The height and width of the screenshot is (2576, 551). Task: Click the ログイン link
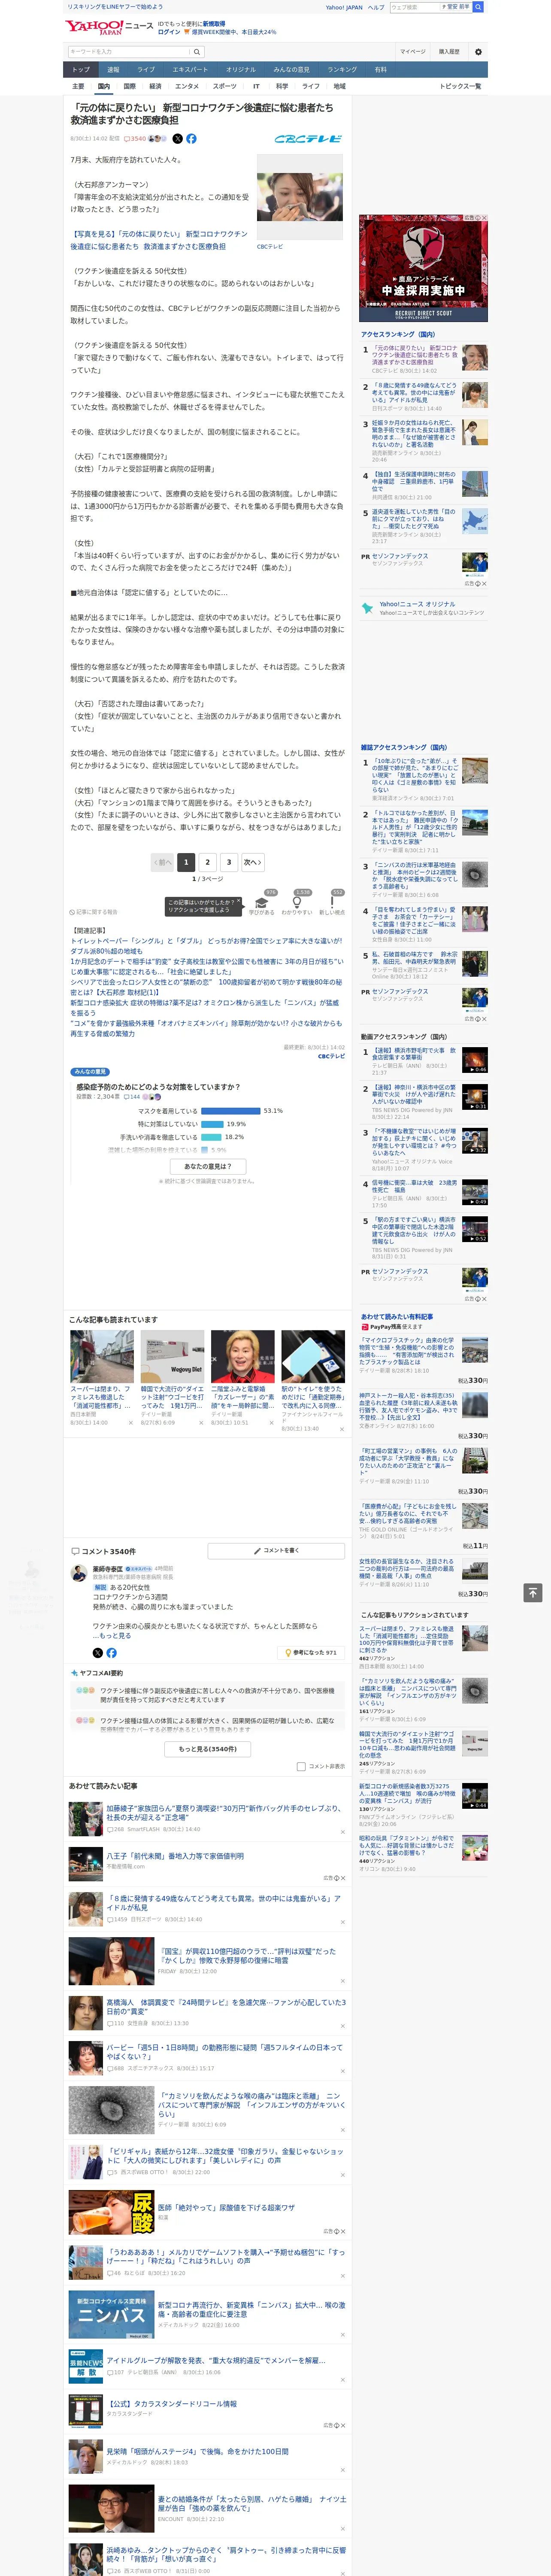[169, 32]
